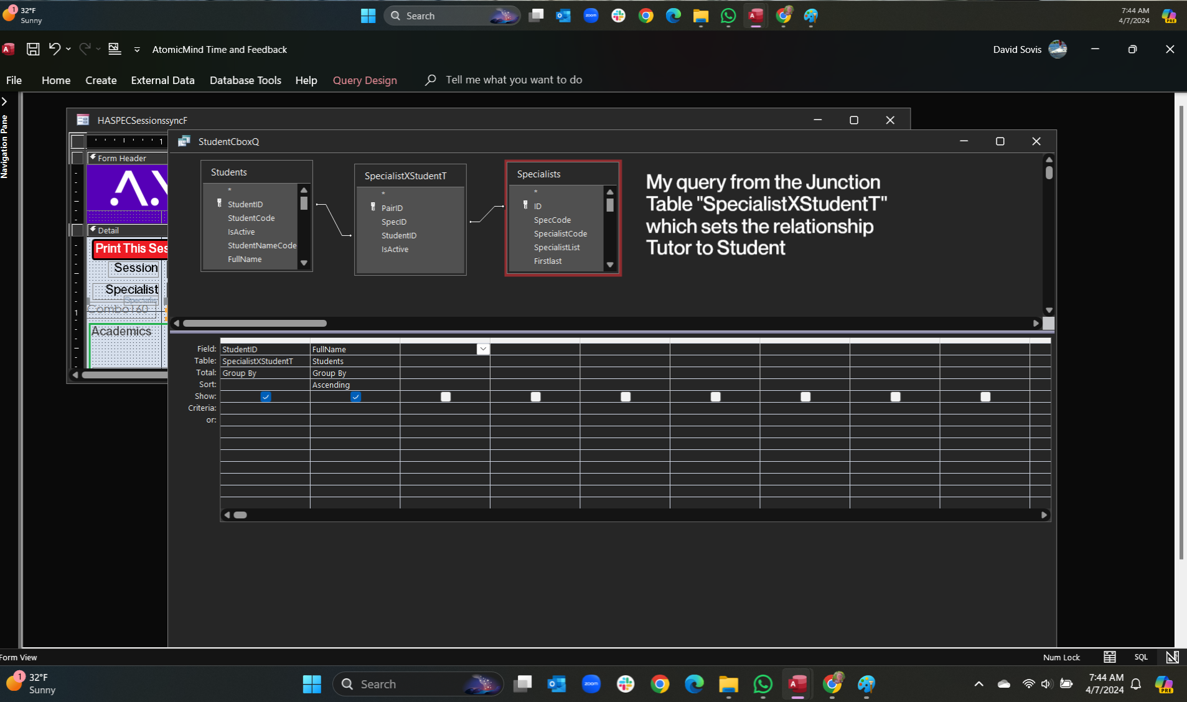Open the WhatsApp icon in the bottom taskbar
This screenshot has height=702, width=1187.
(762, 685)
